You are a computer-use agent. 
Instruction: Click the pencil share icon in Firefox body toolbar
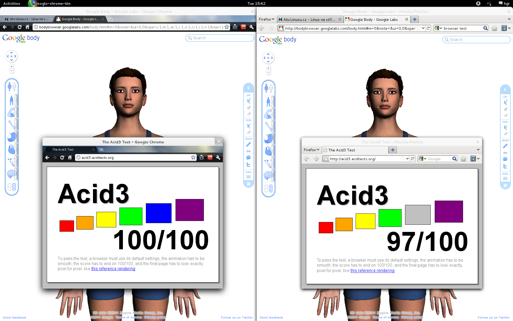pos(505,146)
